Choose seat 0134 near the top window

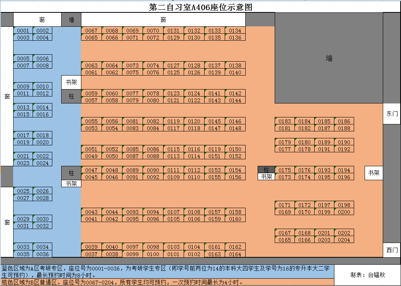coord(235,31)
